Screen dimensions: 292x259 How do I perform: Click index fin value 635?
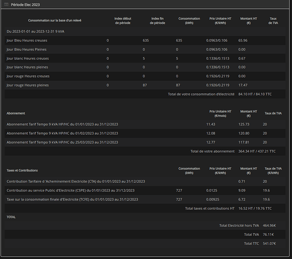pos(145,40)
